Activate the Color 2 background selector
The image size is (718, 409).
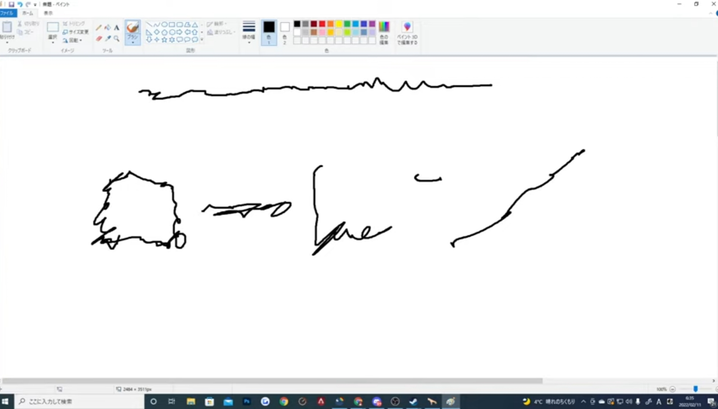pos(285,33)
